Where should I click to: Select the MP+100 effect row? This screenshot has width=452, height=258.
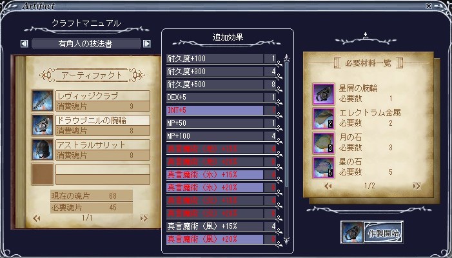tap(221, 136)
